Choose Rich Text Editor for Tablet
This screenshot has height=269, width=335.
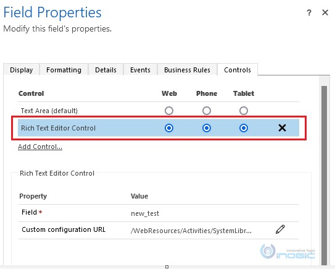244,128
